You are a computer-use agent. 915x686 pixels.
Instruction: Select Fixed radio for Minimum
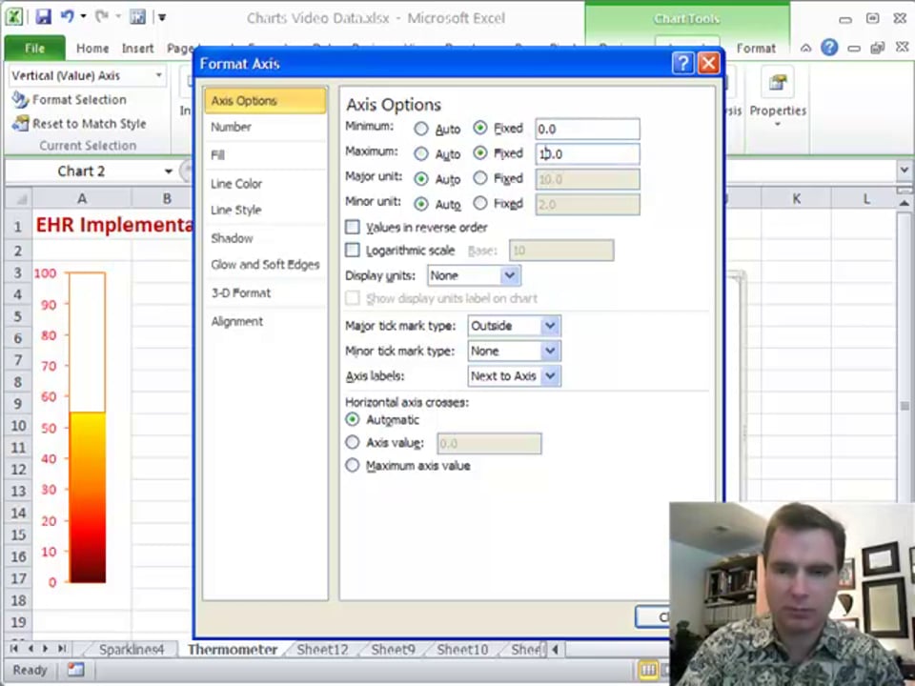pyautogui.click(x=479, y=128)
